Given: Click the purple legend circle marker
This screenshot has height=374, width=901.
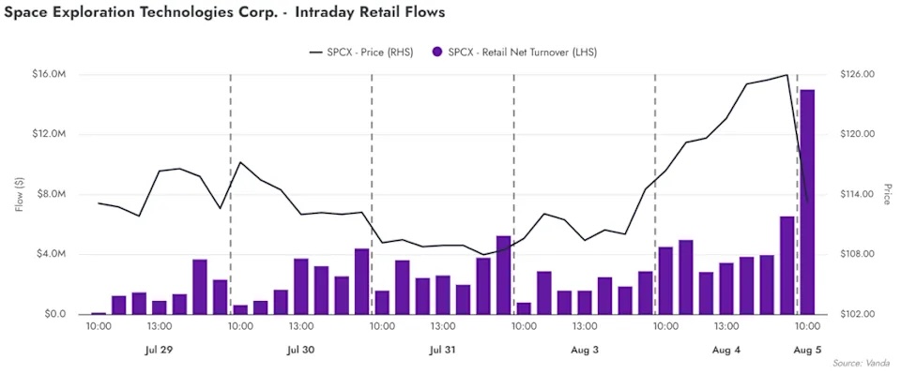Looking at the screenshot, I should click(x=437, y=52).
